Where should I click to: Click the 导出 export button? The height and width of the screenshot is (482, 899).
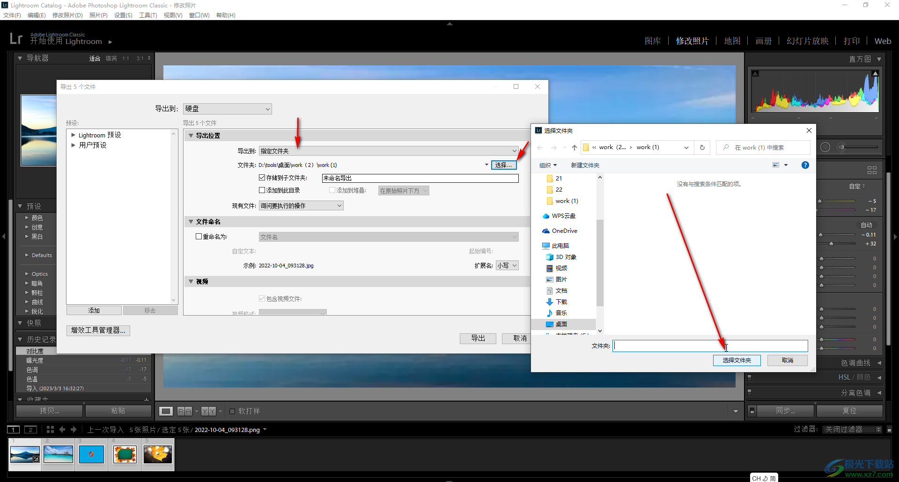point(478,338)
